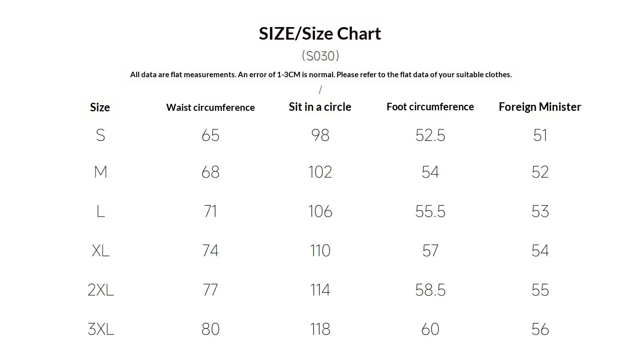Click the Waist circumference column header
Viewport: 641px width, 361px height.
point(210,107)
